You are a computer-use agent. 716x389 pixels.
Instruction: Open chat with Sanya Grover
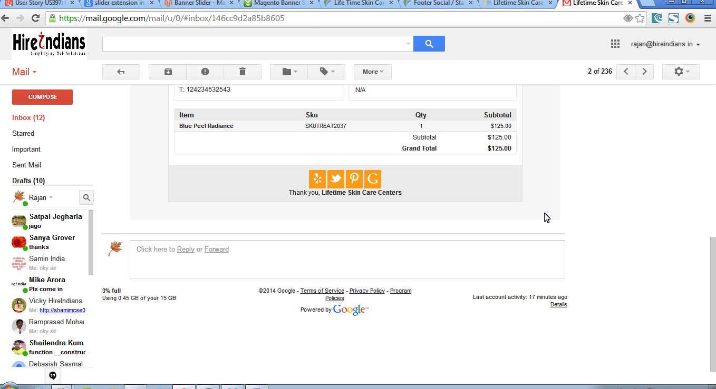click(x=49, y=242)
